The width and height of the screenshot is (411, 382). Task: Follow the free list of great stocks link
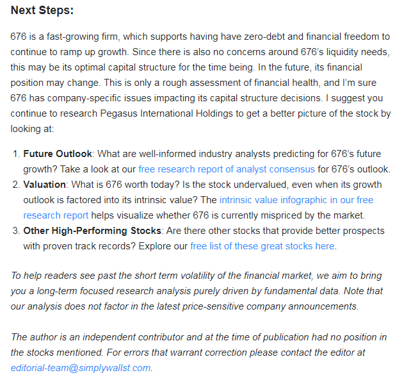tap(262, 246)
